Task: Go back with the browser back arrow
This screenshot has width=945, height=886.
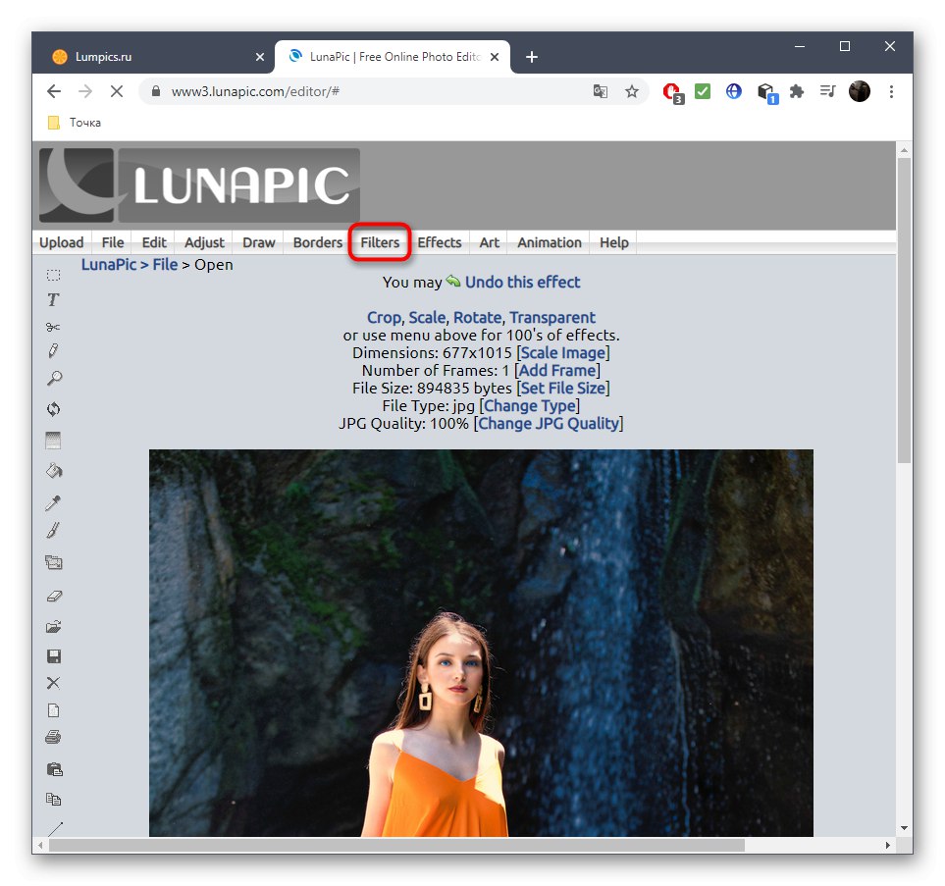Action: [54, 91]
